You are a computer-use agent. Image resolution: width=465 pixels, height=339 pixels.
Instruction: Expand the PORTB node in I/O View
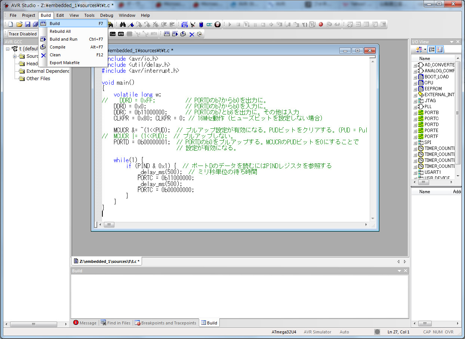[x=415, y=113]
